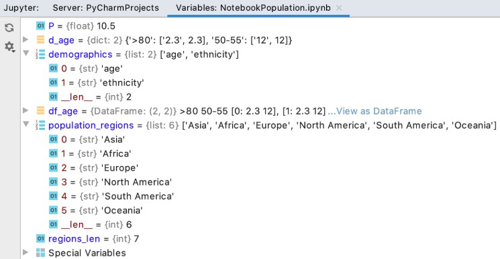Click the list icon beside population_regions

40,125
